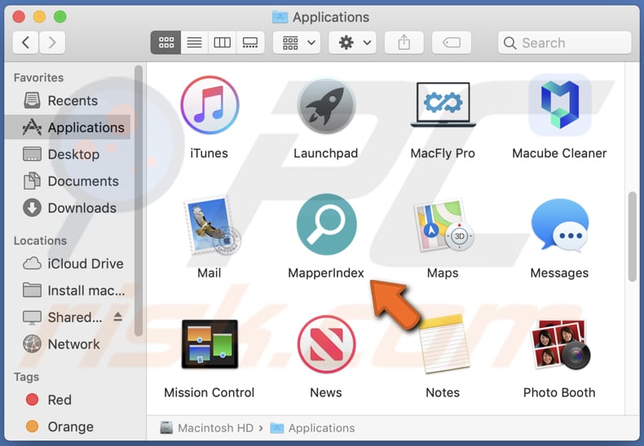Select Applications in the Favorites sidebar
The image size is (644, 446).
[x=68, y=128]
